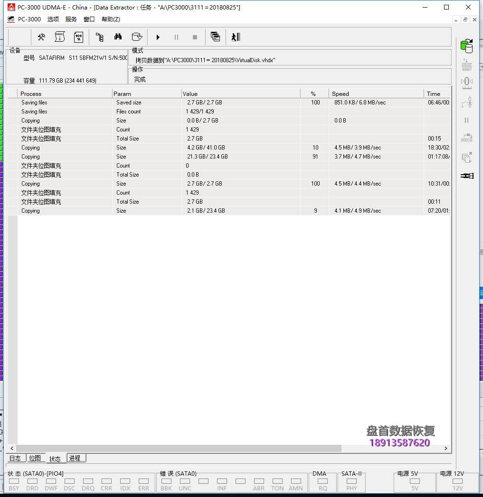The image size is (483, 497).
Task: Open the cascade windows toolbar icon
Action: (215, 37)
